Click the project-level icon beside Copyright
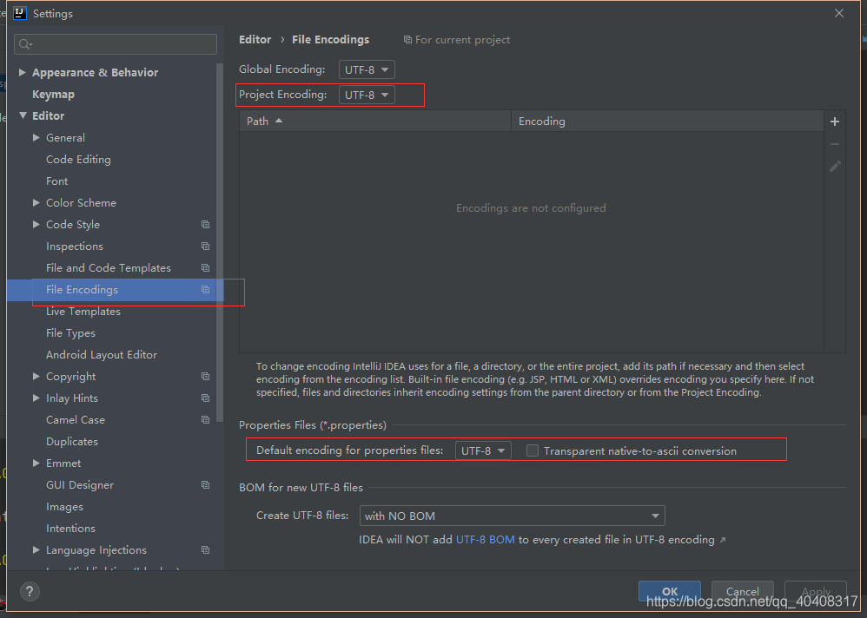867x618 pixels. click(205, 376)
